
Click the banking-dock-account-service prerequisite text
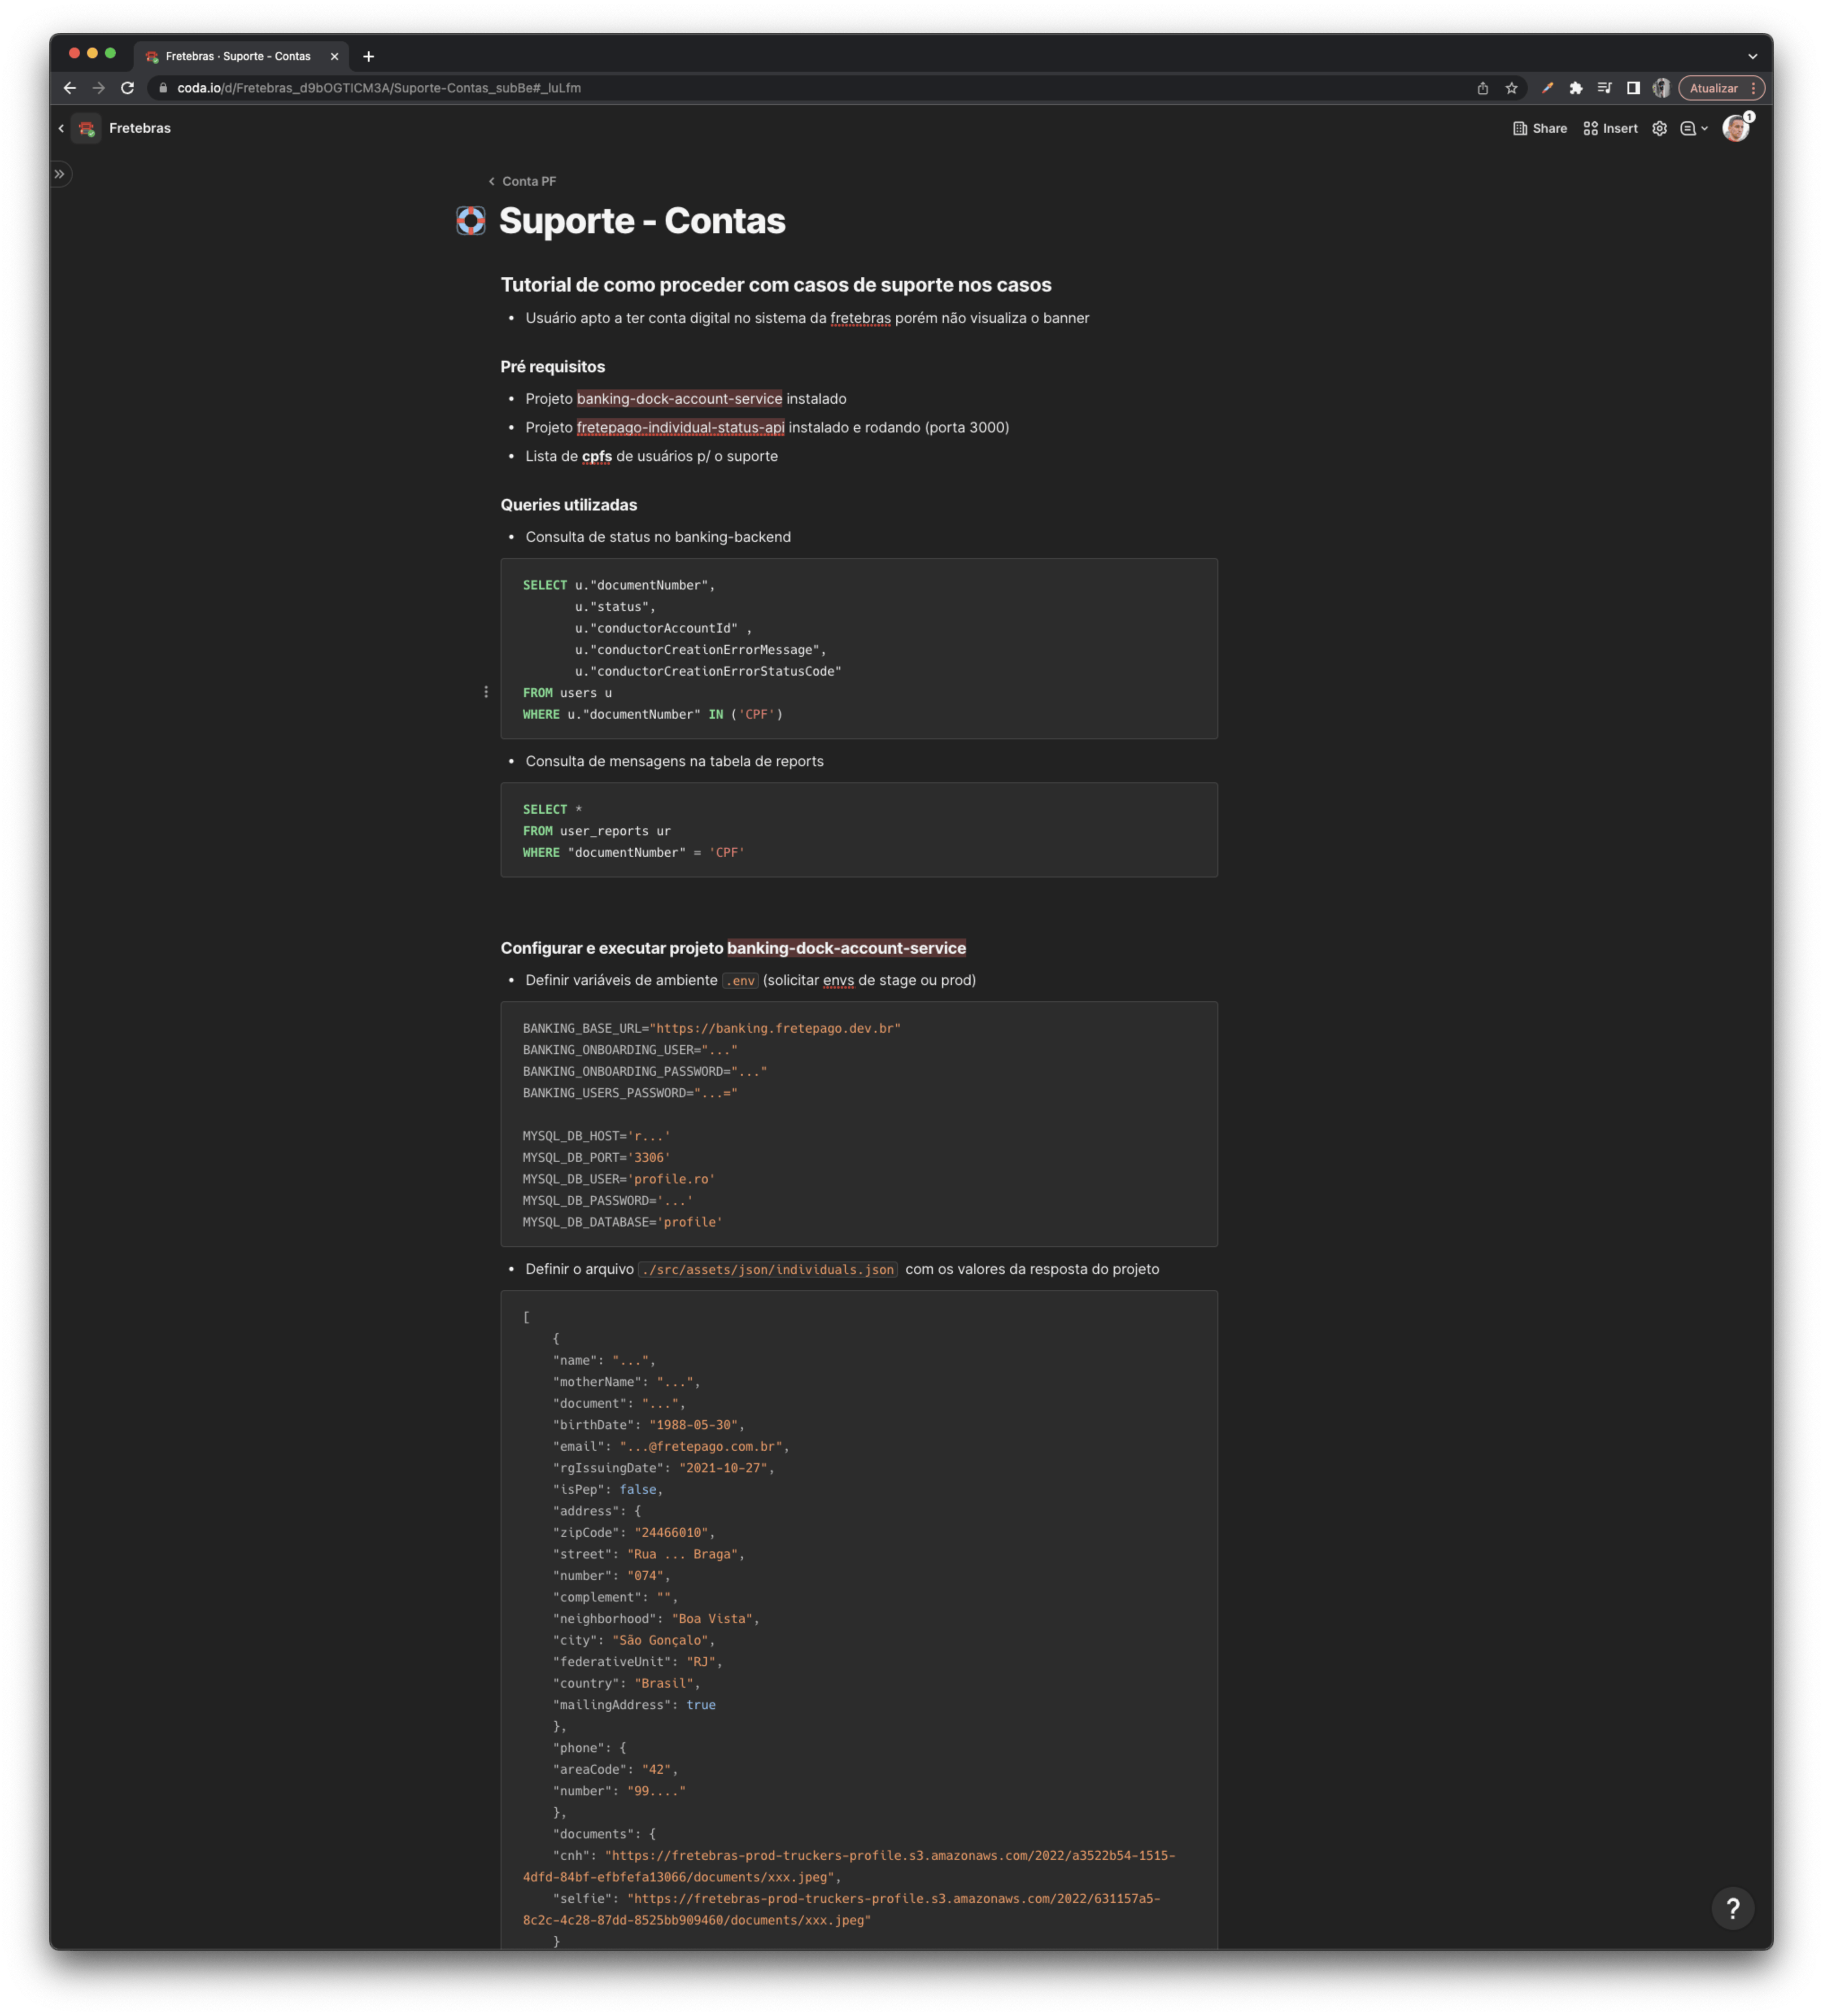tap(679, 398)
